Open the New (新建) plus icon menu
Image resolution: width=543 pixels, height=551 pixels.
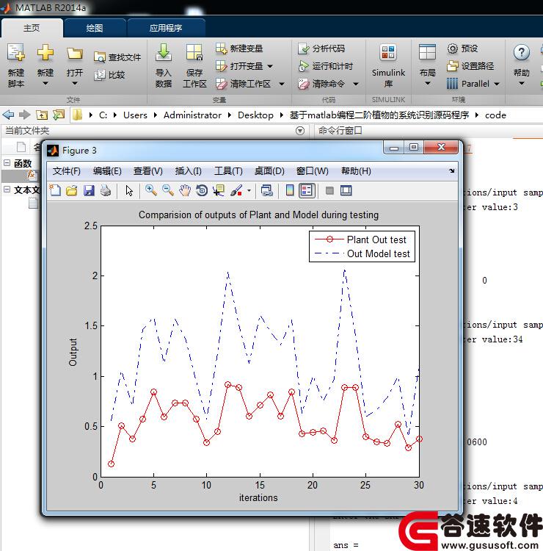(45, 53)
